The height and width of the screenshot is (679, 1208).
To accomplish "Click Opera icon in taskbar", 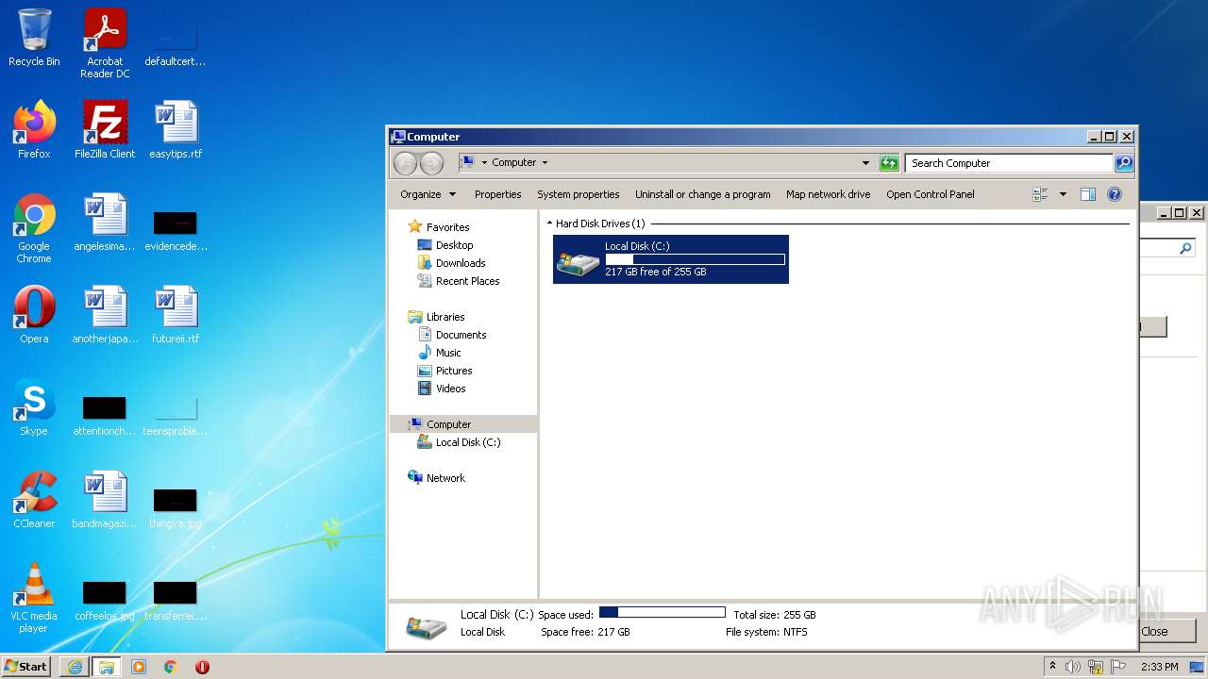I will pyautogui.click(x=202, y=667).
